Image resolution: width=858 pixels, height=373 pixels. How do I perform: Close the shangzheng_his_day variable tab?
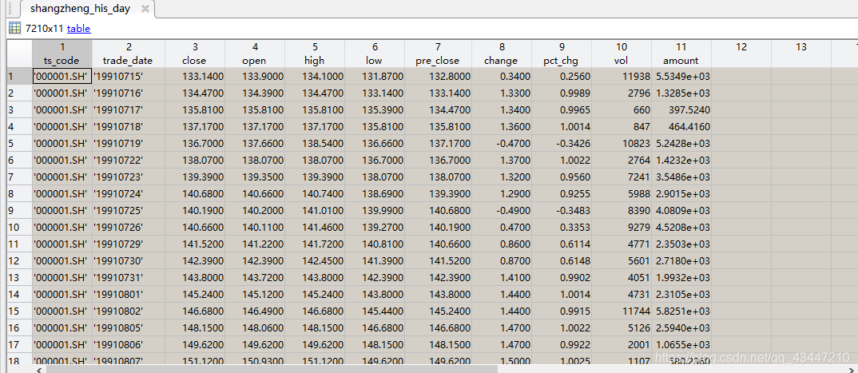(x=144, y=10)
